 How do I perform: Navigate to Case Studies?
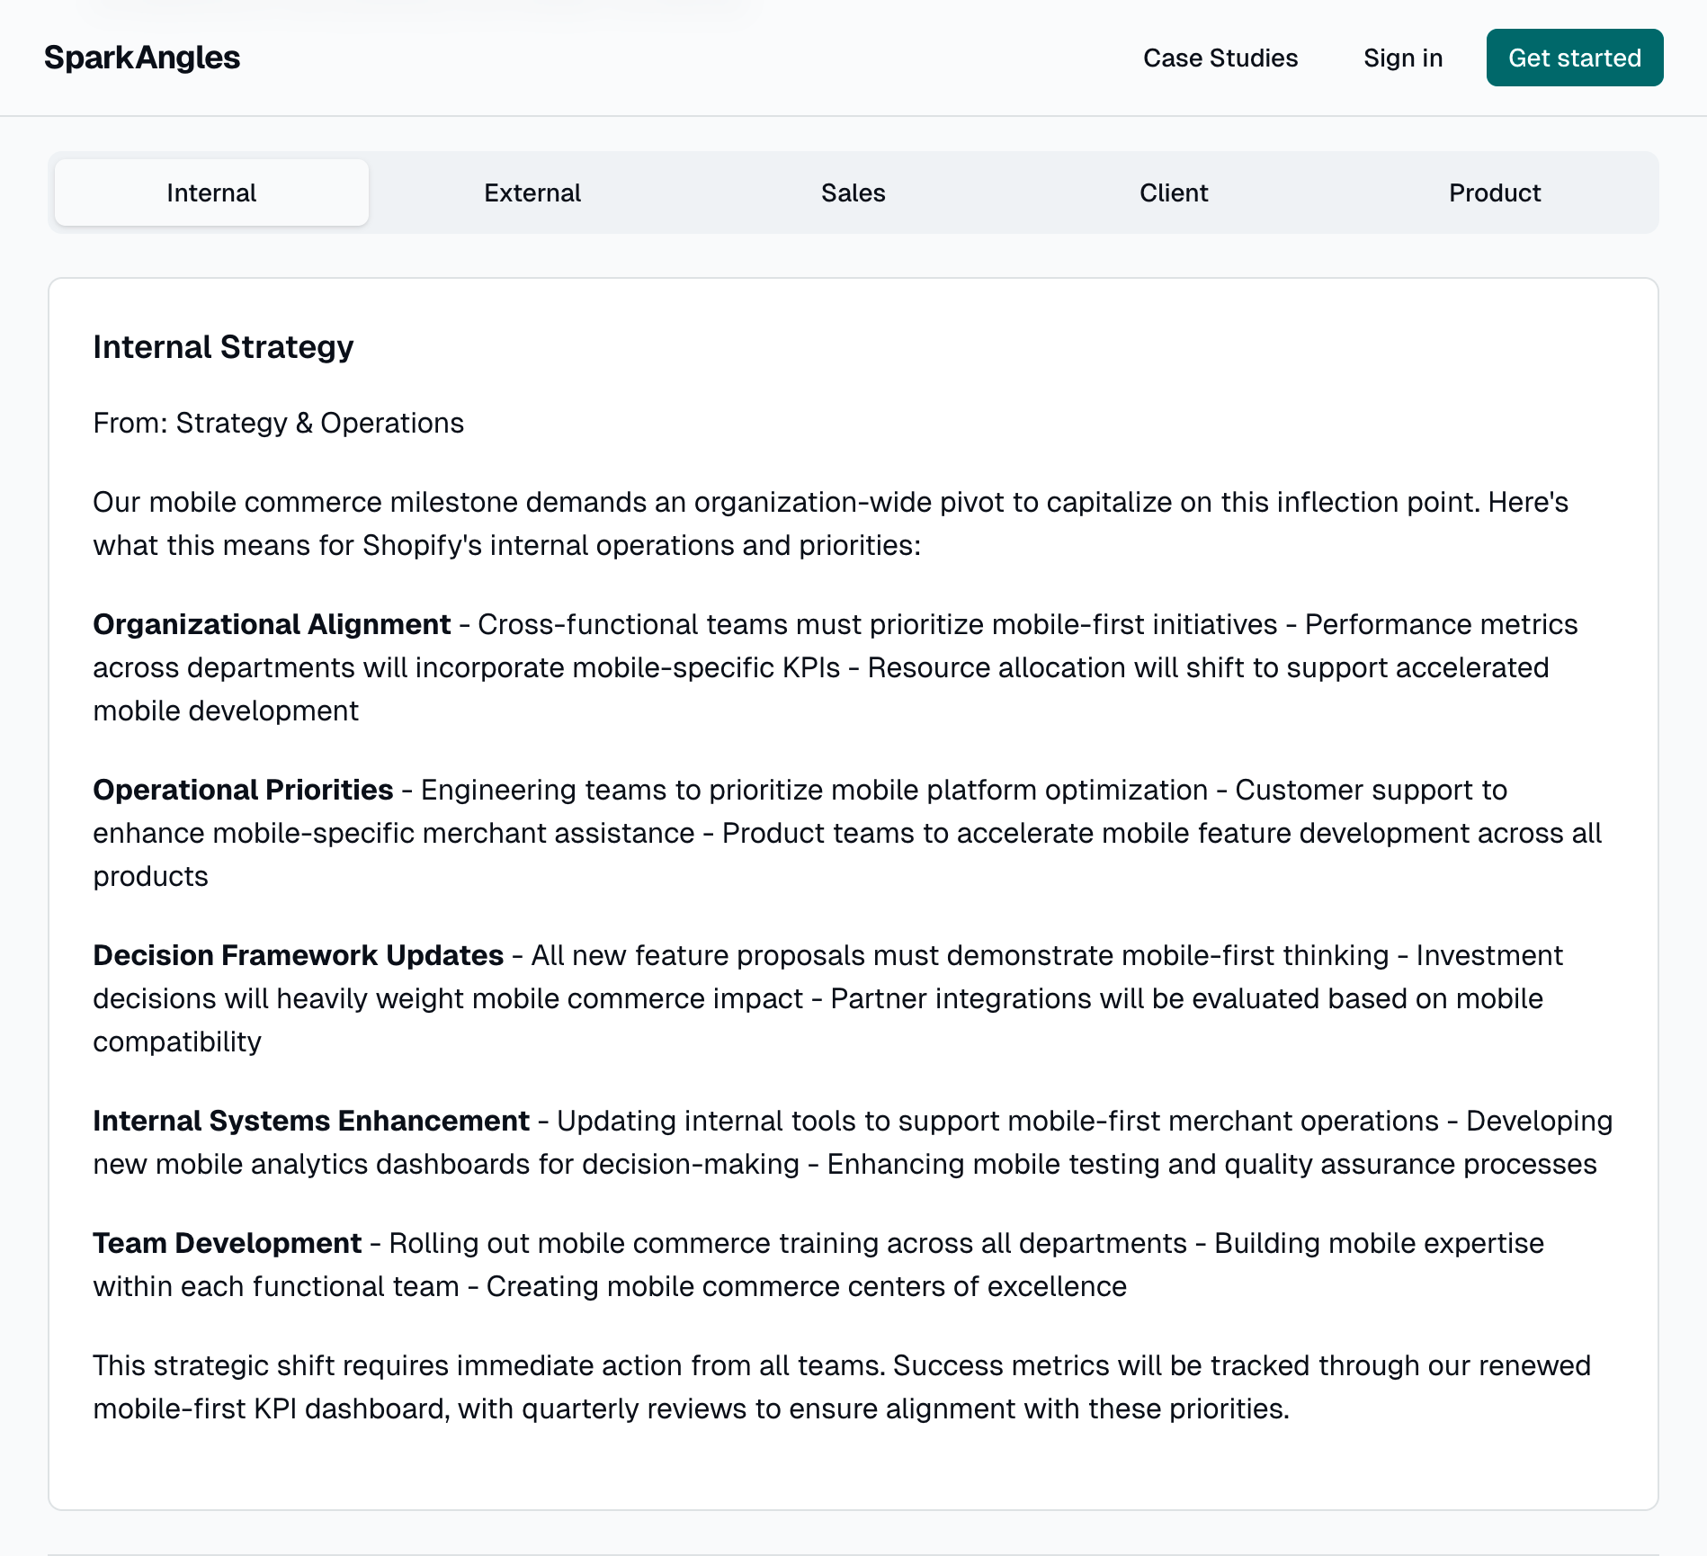[x=1220, y=58]
